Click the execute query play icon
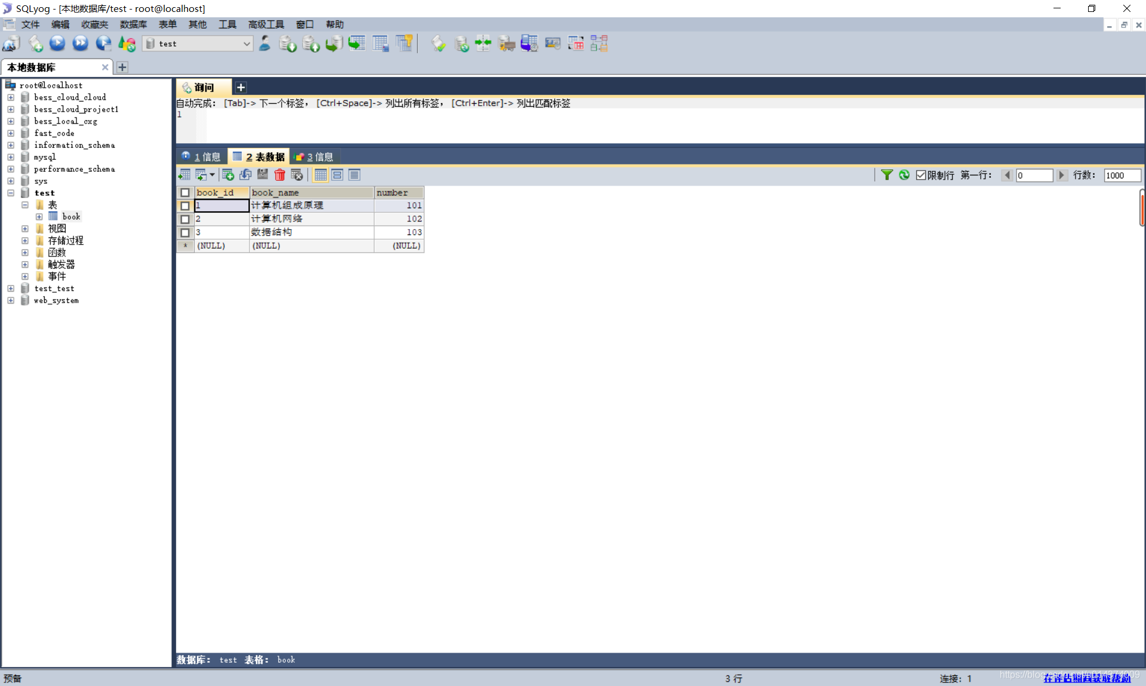1146x686 pixels. point(57,44)
